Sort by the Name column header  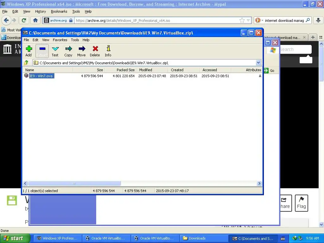[48, 70]
